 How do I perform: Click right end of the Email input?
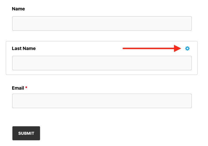click(189, 101)
